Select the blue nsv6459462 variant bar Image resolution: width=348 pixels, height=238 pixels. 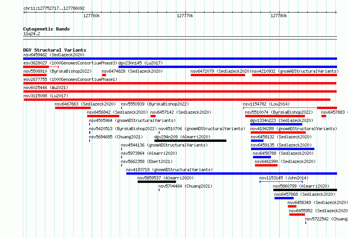180,59
